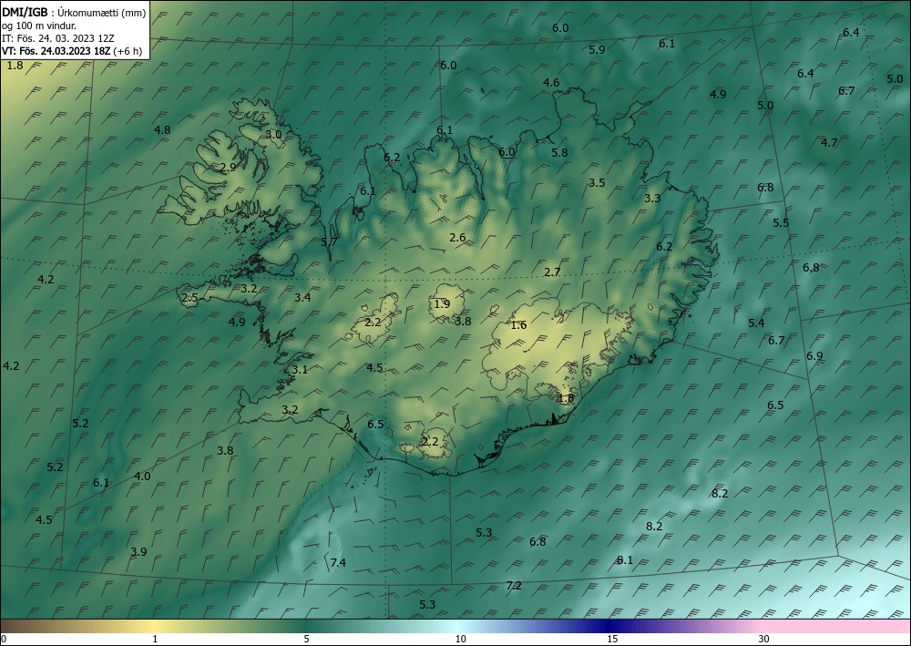Click the color scale label '1'
Viewport: 911px width, 646px height.
coord(155,639)
